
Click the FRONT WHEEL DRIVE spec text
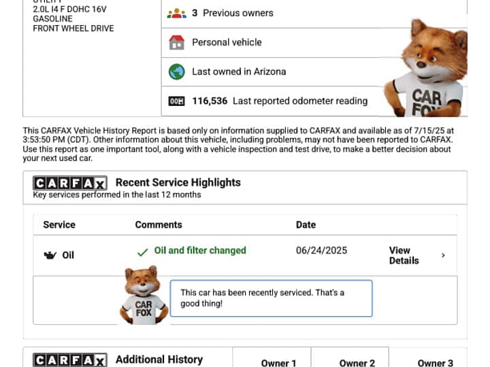(73, 29)
